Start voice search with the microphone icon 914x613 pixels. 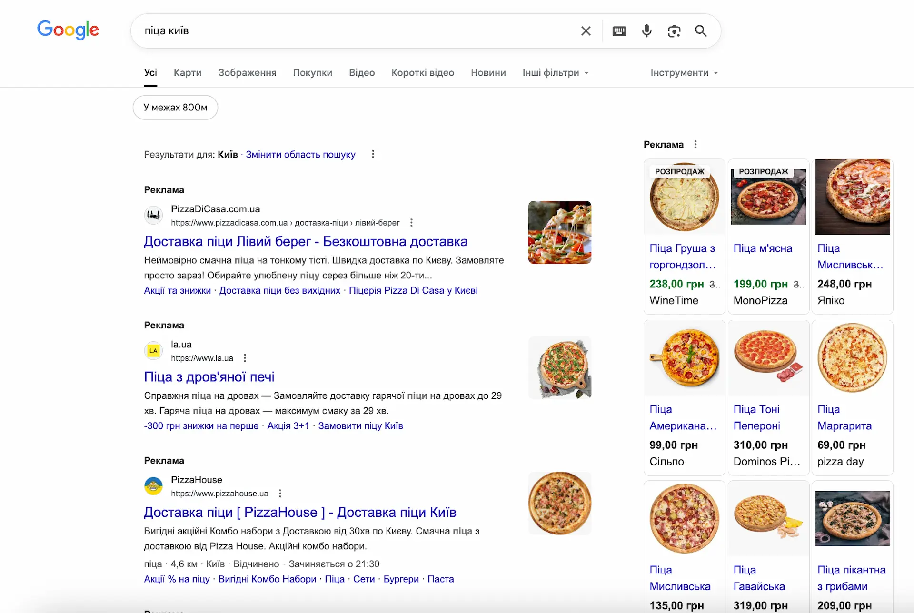pos(646,31)
